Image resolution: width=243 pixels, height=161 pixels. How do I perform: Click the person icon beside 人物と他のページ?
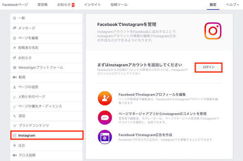point(15,97)
